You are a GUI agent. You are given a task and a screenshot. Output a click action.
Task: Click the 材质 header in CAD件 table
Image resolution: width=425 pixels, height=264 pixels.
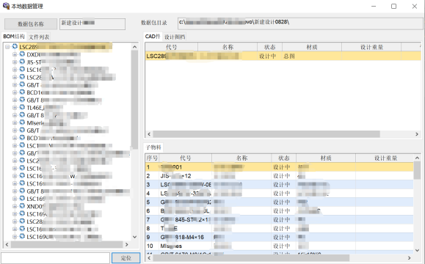tap(312, 47)
